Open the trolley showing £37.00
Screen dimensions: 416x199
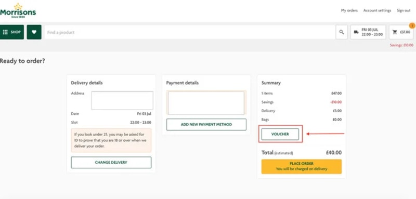coord(401,32)
